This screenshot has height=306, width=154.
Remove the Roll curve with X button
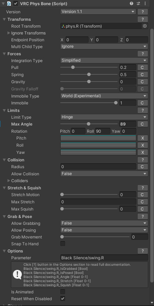(143, 145)
